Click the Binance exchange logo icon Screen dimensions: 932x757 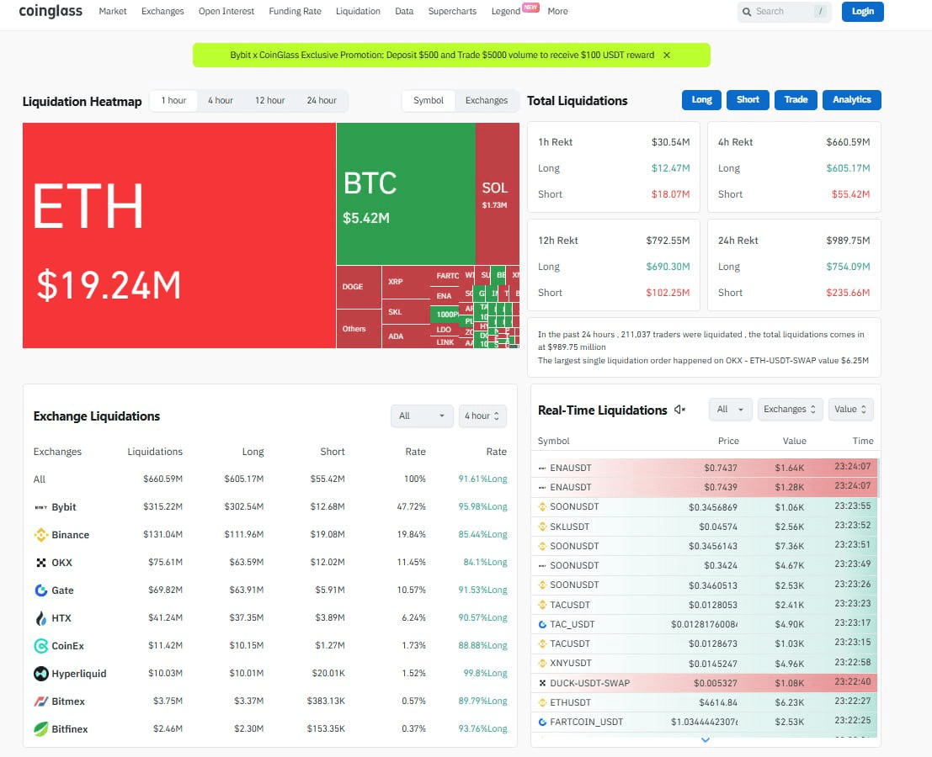[x=41, y=535]
